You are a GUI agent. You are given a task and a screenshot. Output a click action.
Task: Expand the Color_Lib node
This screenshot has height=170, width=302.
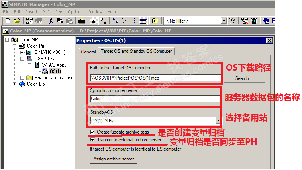click(14, 84)
